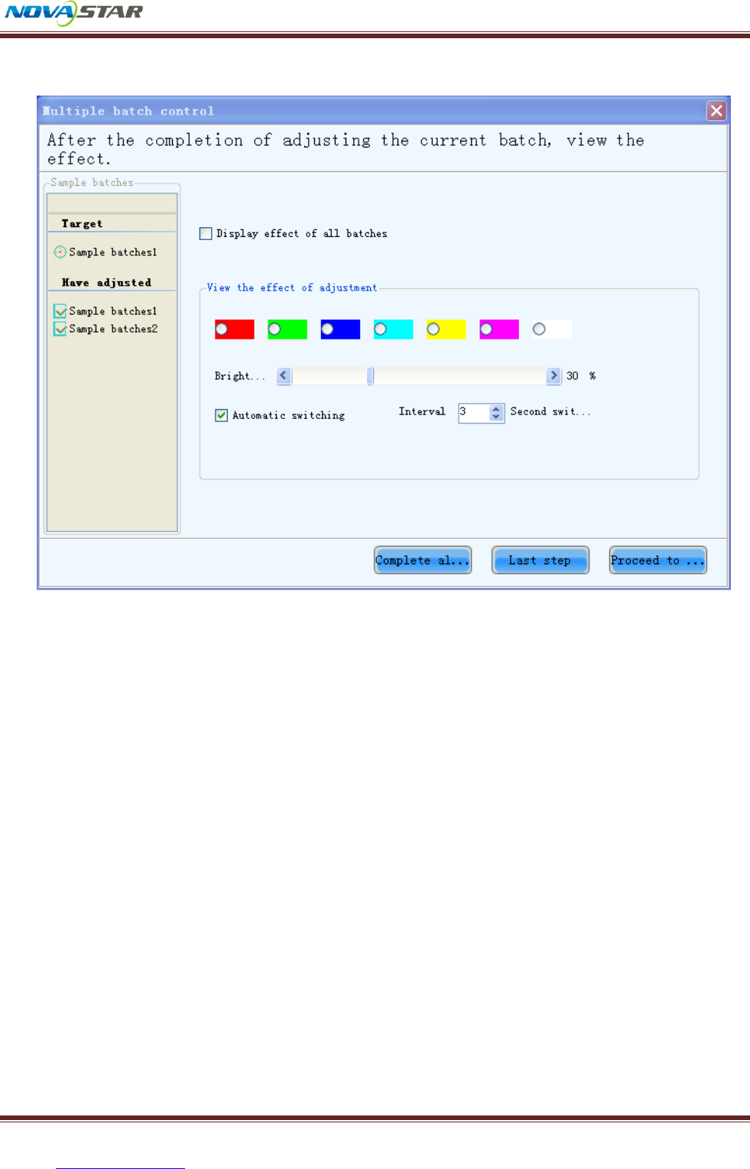Uncheck Automatic switching checkbox

pyautogui.click(x=222, y=415)
